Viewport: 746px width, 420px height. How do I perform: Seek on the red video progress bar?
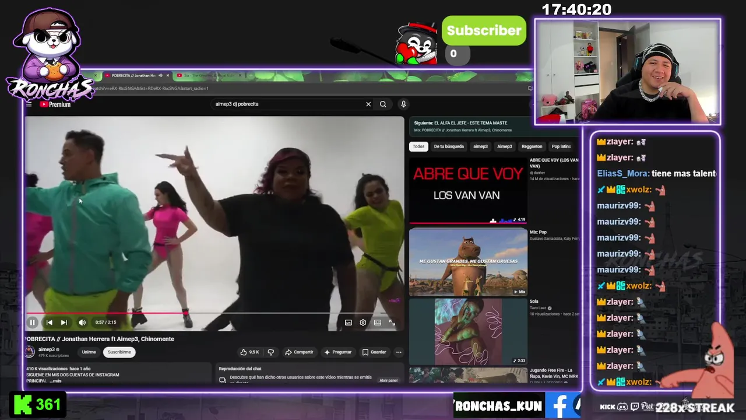[215, 313]
